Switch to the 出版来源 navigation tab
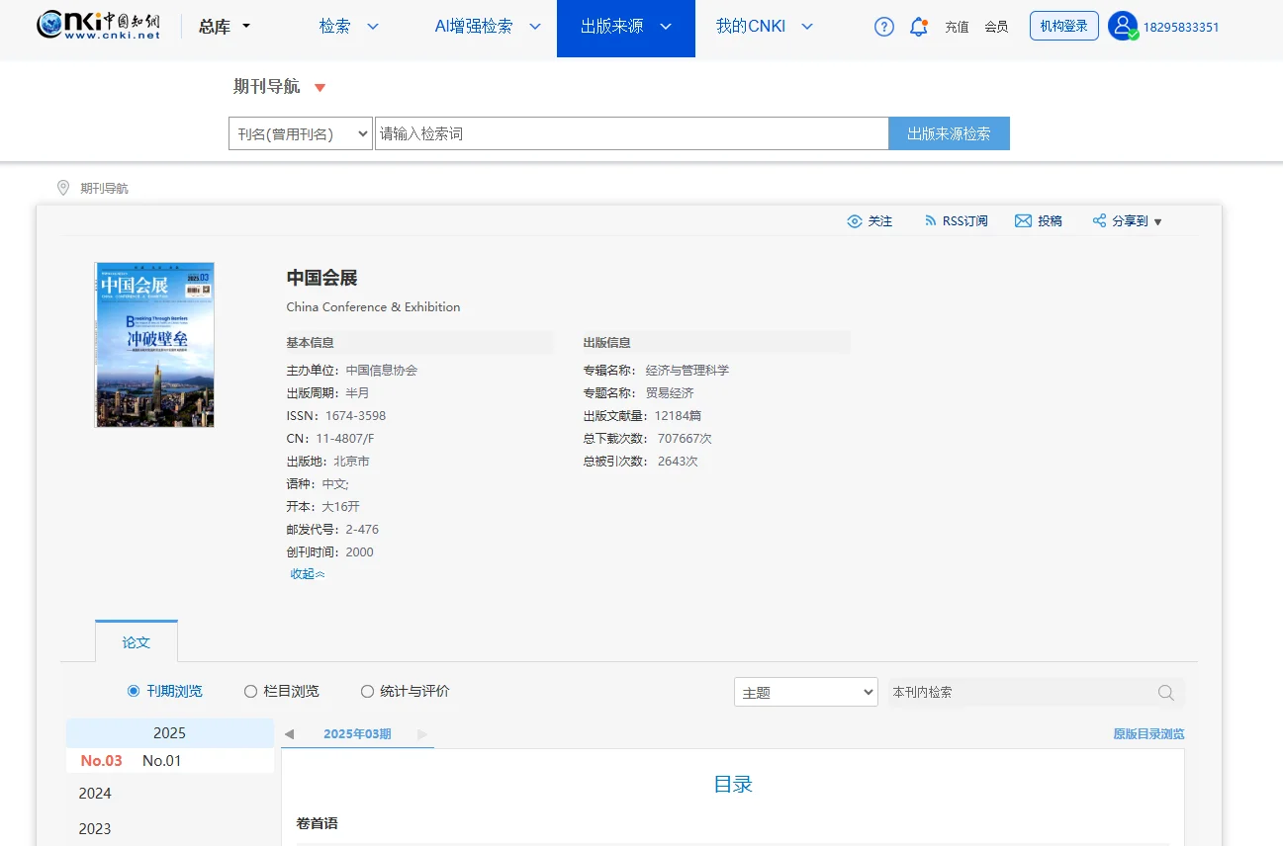 click(625, 27)
